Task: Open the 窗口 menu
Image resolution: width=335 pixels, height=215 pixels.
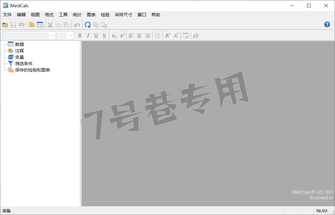Action: [x=142, y=15]
